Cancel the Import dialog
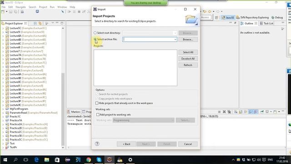The height and width of the screenshot is (164, 291). 188,144
